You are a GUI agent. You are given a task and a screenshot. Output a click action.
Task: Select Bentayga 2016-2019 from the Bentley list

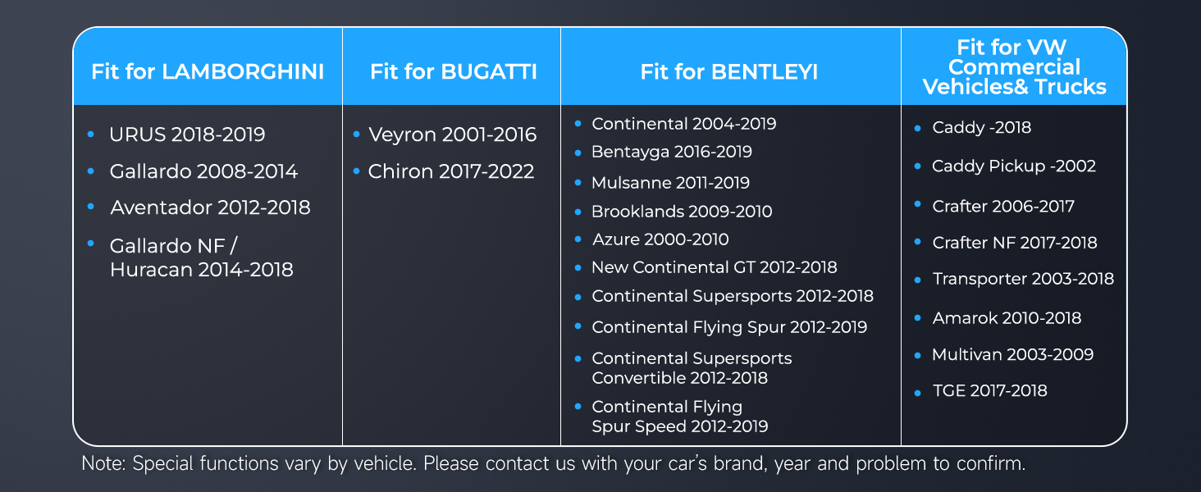pos(671,152)
